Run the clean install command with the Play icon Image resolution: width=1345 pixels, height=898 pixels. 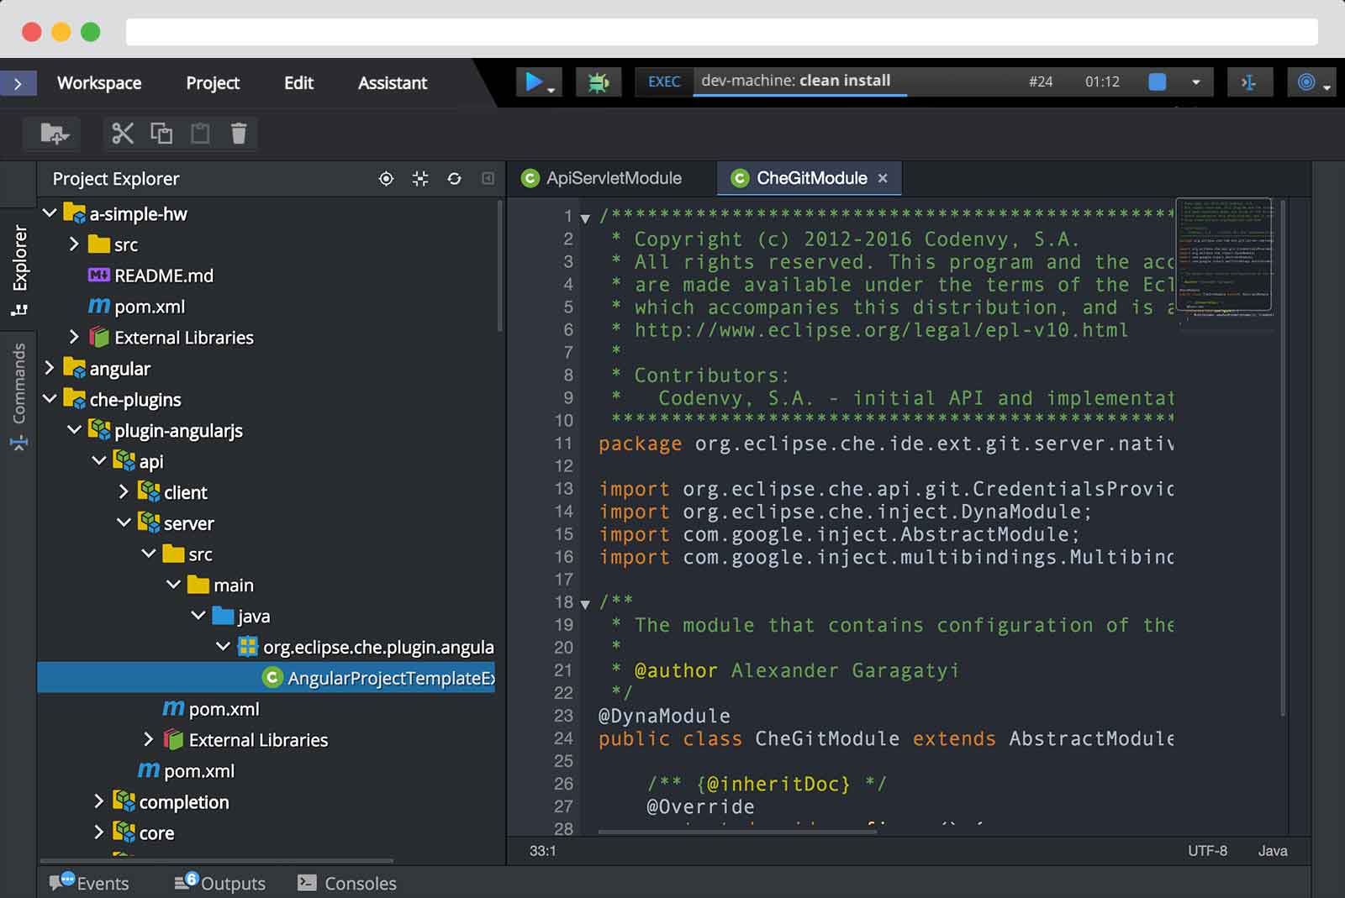[535, 81]
